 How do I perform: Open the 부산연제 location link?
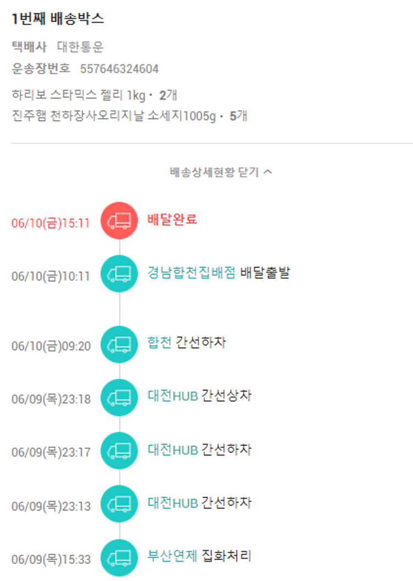pyautogui.click(x=172, y=556)
